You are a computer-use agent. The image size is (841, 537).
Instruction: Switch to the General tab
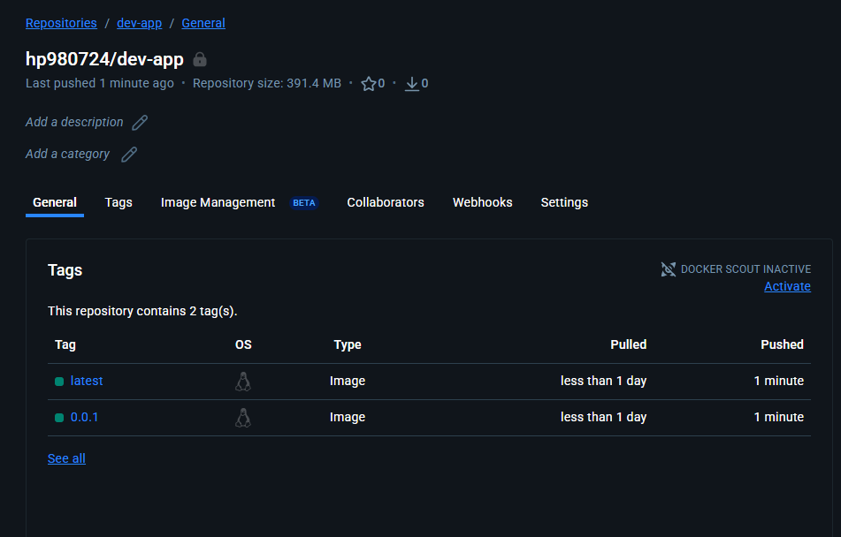pyautogui.click(x=55, y=202)
